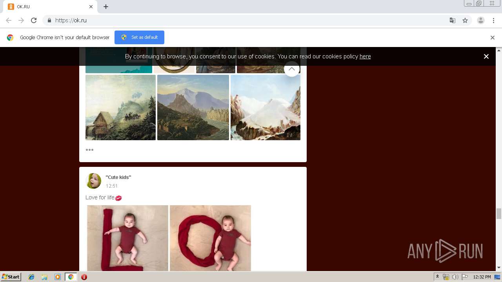
Task: Show hidden system tray icons
Action: tap(437, 277)
